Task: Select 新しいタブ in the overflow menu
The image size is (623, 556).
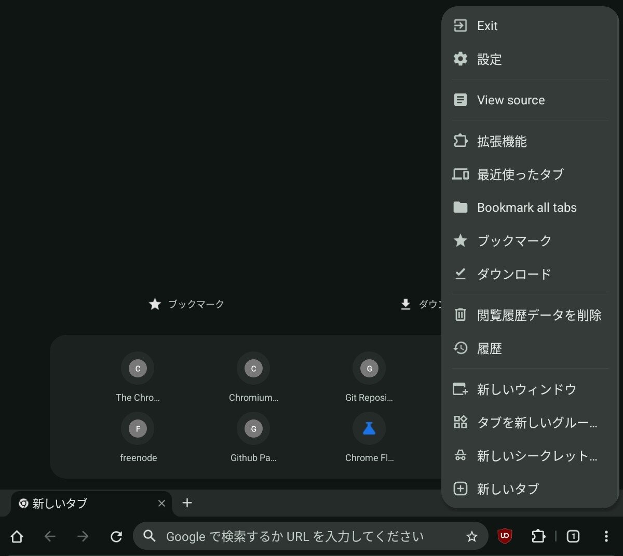Action: (x=530, y=489)
